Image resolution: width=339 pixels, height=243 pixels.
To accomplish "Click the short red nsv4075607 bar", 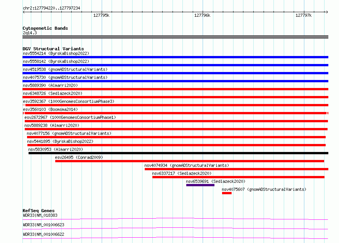I will (x=227, y=193).
